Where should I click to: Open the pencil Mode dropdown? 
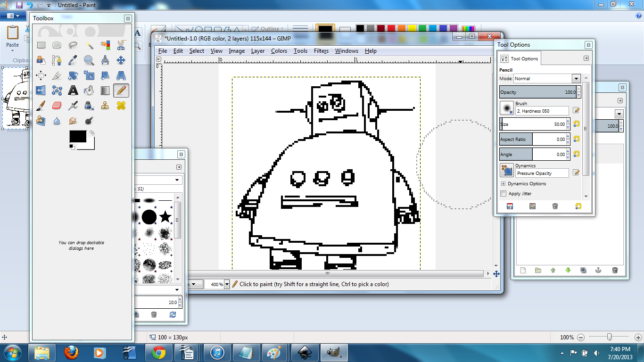(x=576, y=79)
